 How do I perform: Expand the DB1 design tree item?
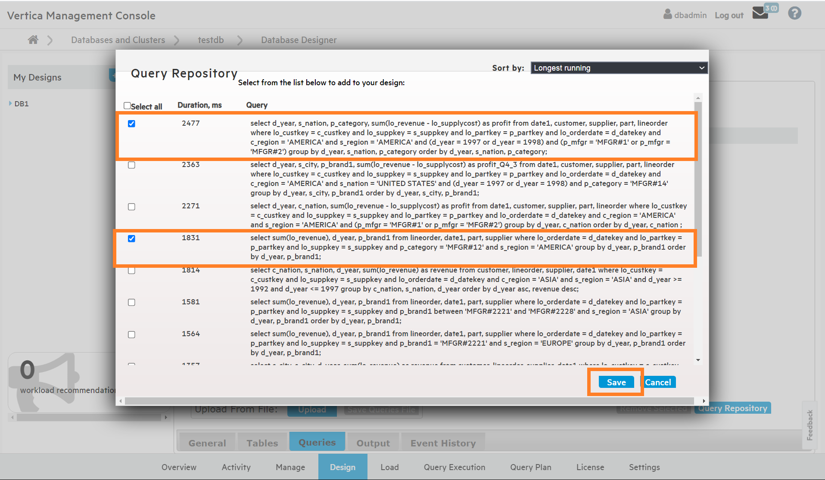point(10,104)
